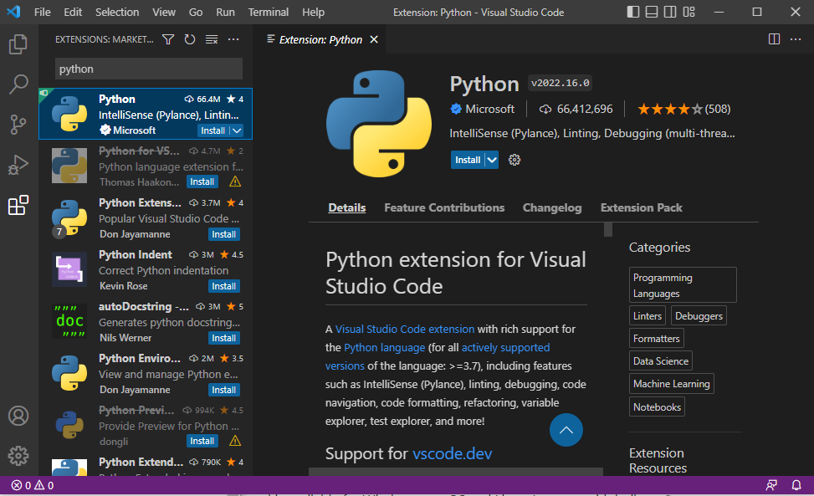Switch to the Feature Contributions tab
The width and height of the screenshot is (814, 496).
(444, 207)
